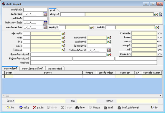The height and width of the screenshot is (113, 165).
Task: Open lookup for ชื่อตามใบกำกับภาษี
Action: [x=109, y=55]
